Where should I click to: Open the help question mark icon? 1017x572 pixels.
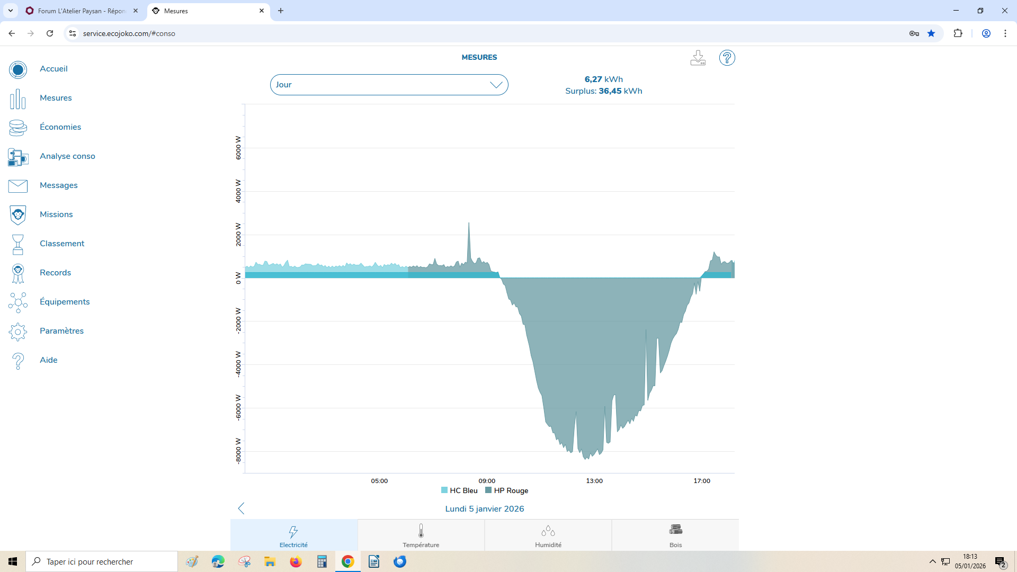click(x=727, y=58)
